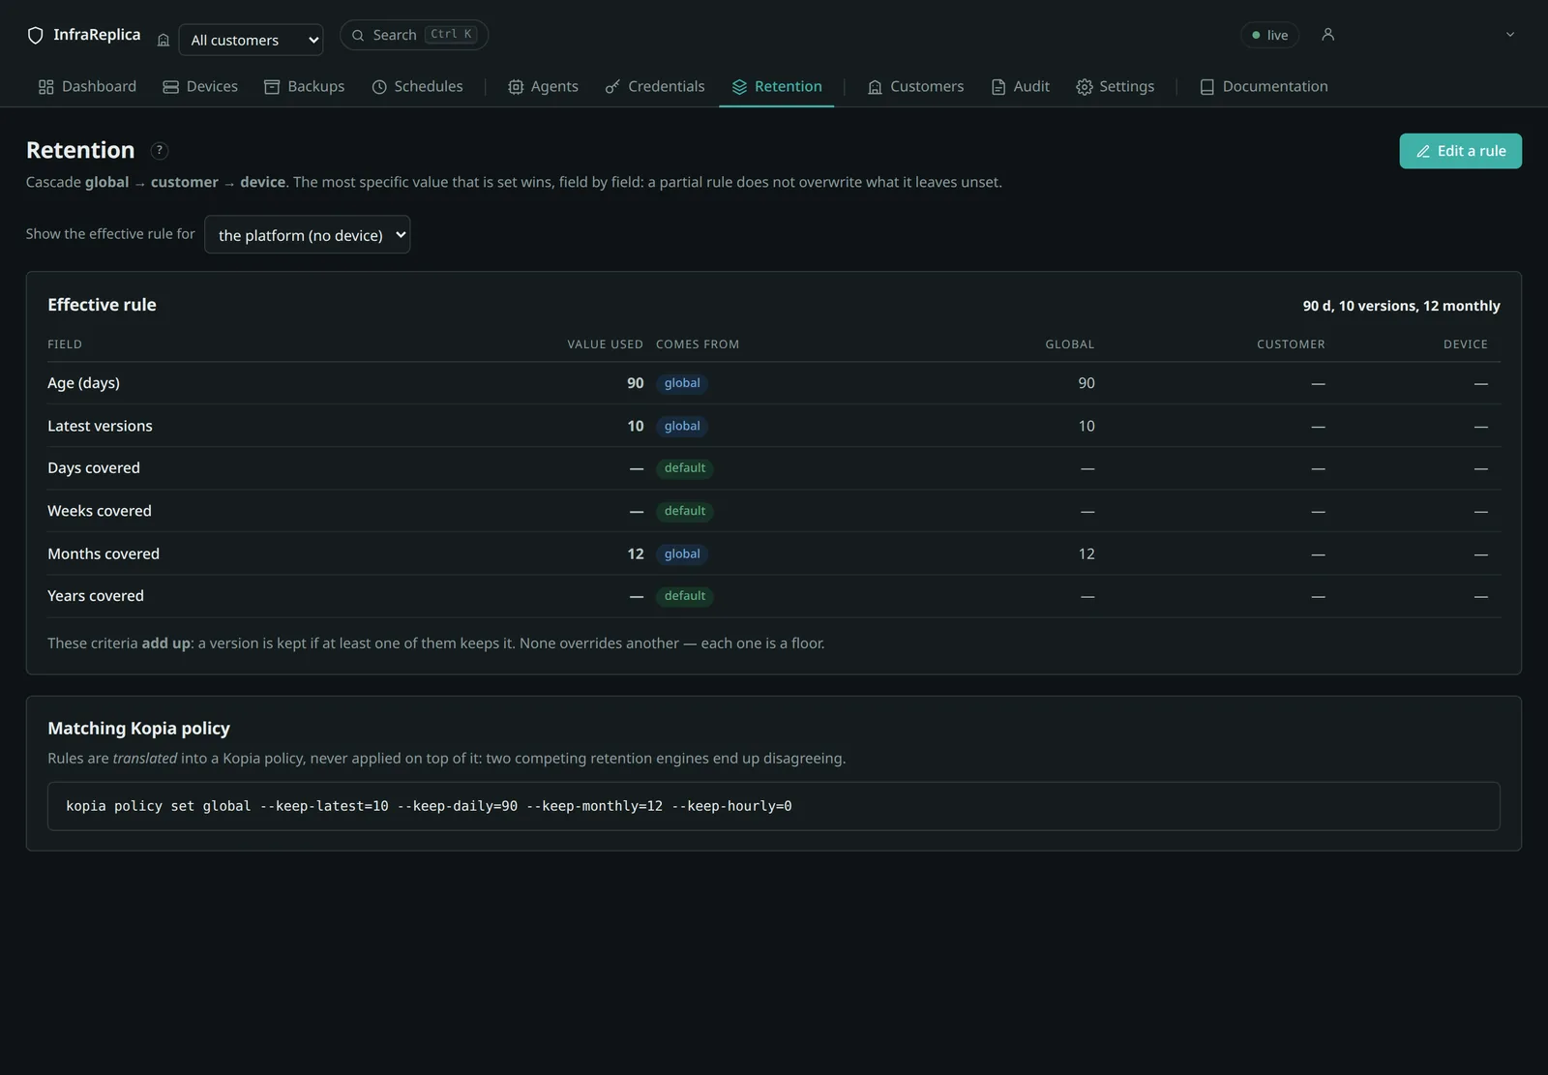Open the Customers tab
The image size is (1548, 1075).
pos(916,86)
